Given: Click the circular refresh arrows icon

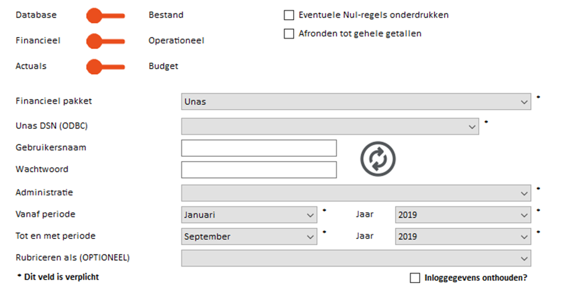Looking at the screenshot, I should tap(378, 159).
